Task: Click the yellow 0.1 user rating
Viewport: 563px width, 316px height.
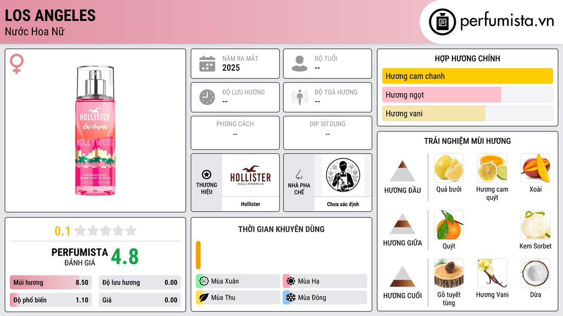Action: coord(62,231)
